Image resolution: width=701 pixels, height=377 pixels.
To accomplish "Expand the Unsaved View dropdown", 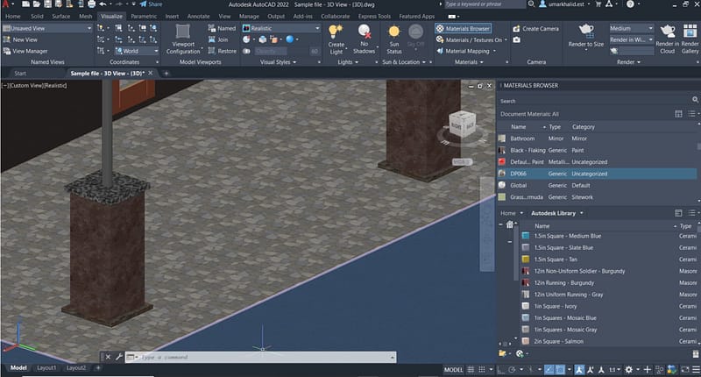I will (47, 28).
